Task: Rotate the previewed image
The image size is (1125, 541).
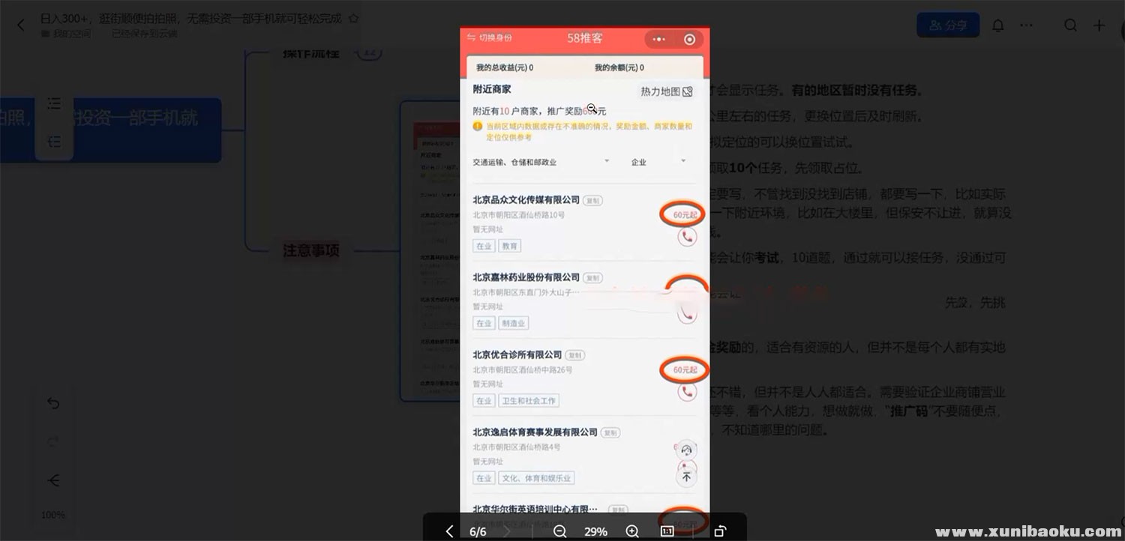Action: pyautogui.click(x=720, y=531)
